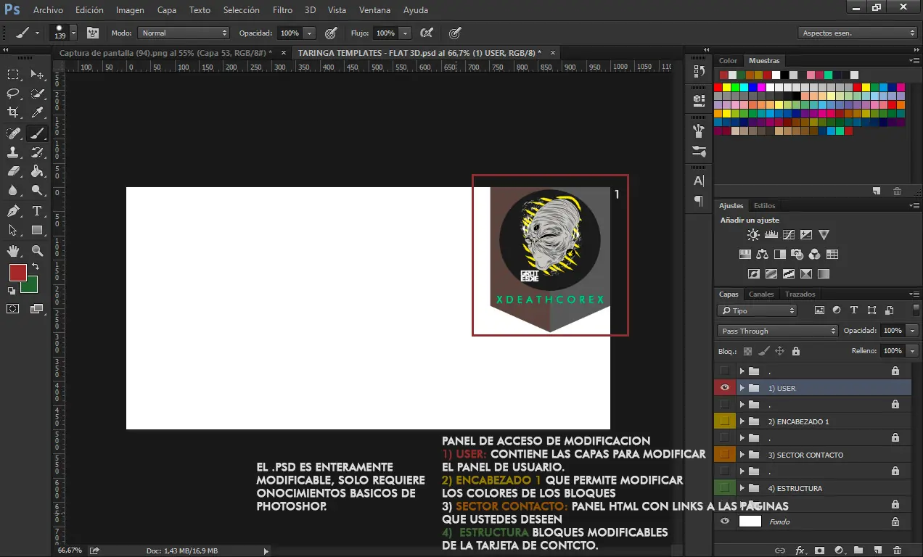Open the Modo Normal dropdown
The width and height of the screenshot is (923, 557).
184,33
